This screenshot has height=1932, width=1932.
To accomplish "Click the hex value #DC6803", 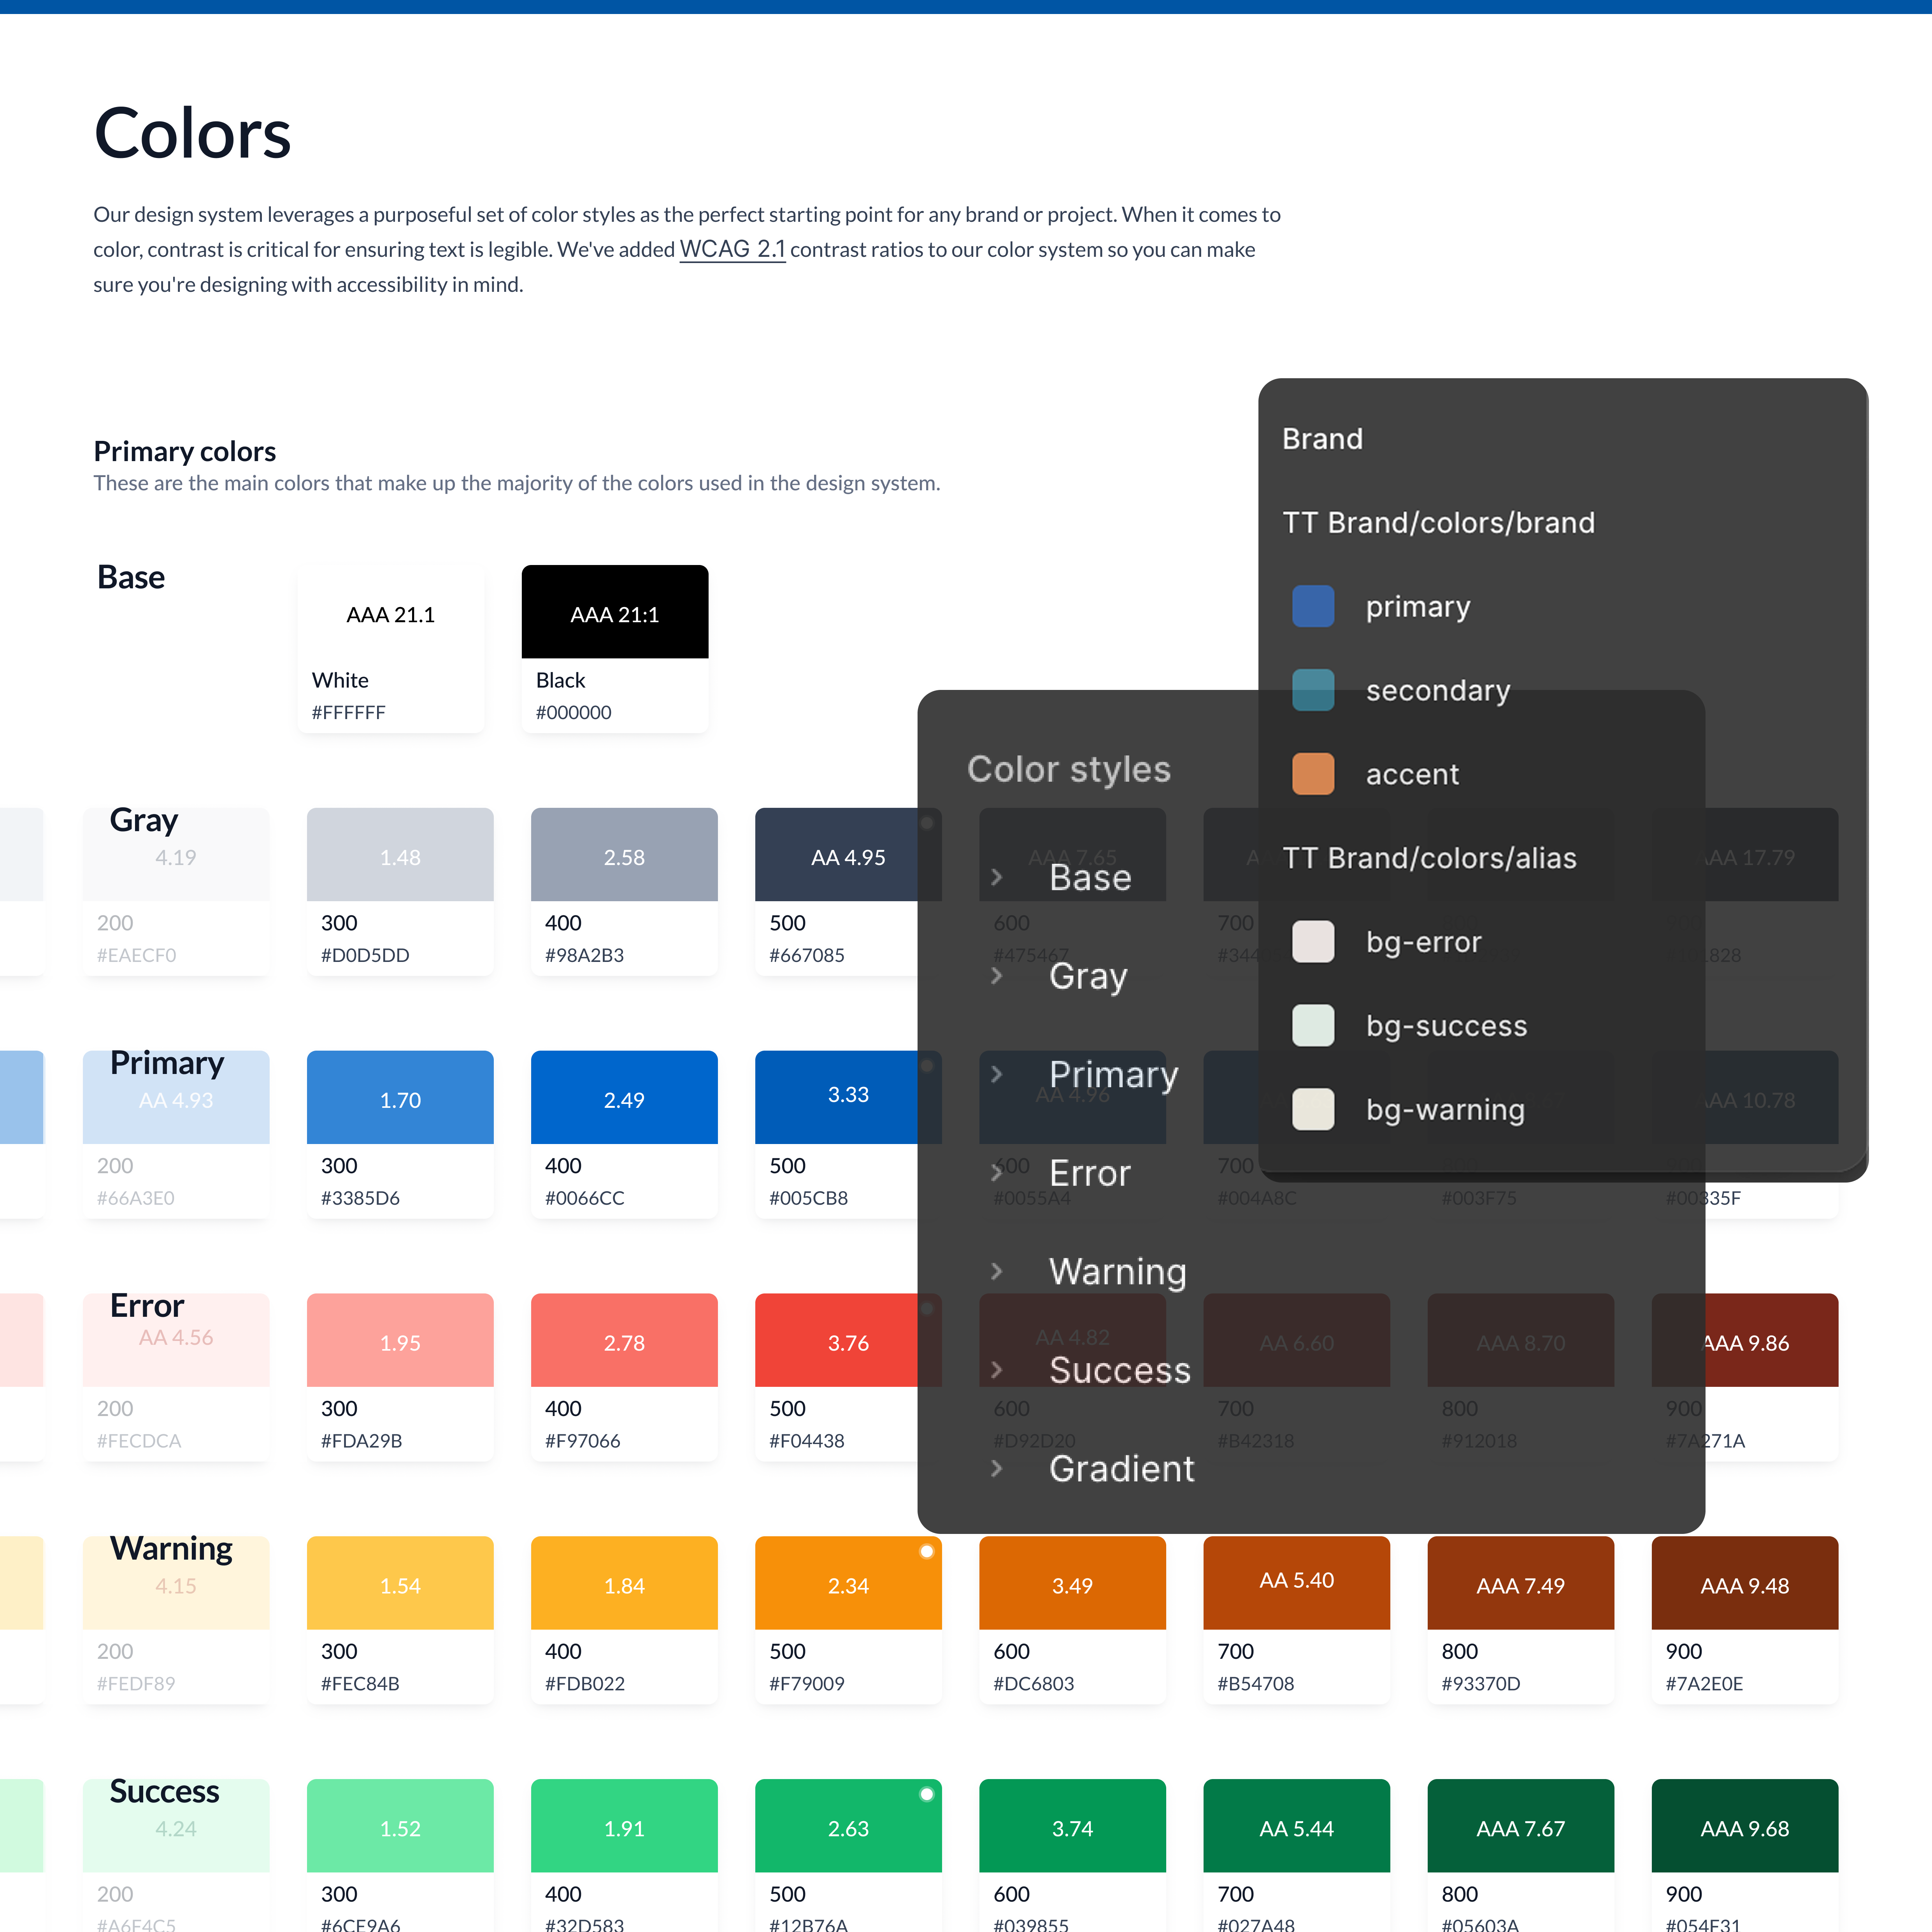I will [x=1034, y=1684].
